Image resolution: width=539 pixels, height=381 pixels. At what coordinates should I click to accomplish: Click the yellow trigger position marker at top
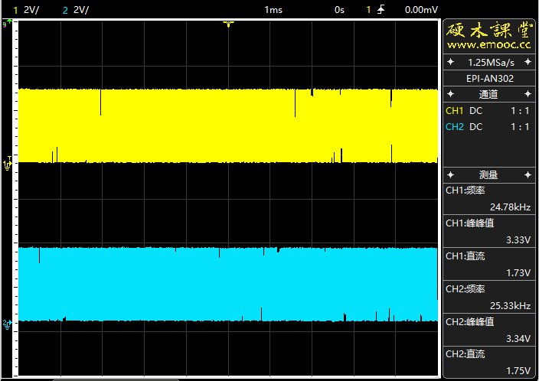click(x=227, y=24)
